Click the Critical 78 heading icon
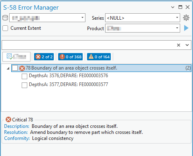This screenshot has height=156, width=193. [x=8, y=119]
